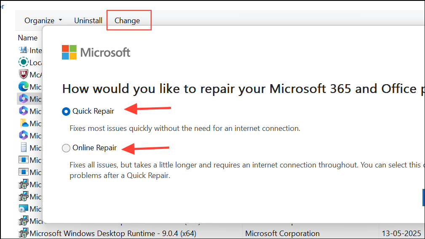Select the teal circular Local program icon
This screenshot has width=425, height=239.
(x=23, y=62)
